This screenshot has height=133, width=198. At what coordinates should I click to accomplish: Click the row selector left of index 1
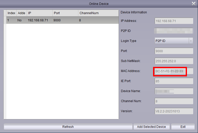coord(5,20)
